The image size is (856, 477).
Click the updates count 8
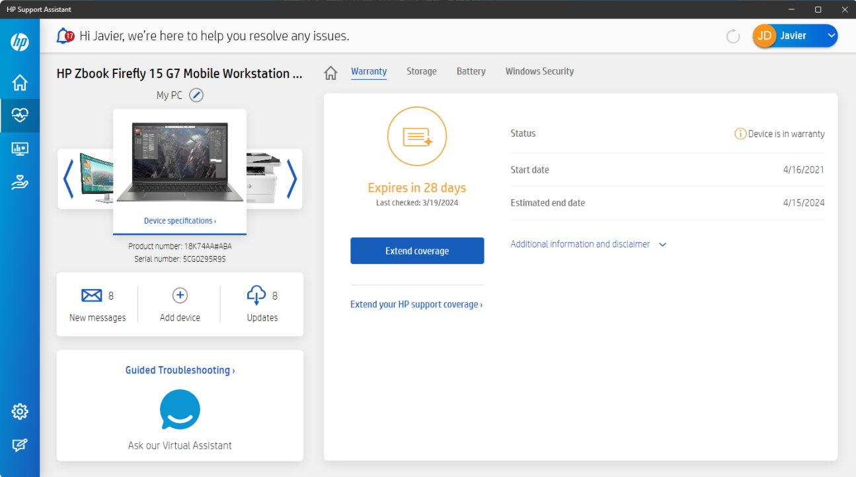pyautogui.click(x=275, y=296)
